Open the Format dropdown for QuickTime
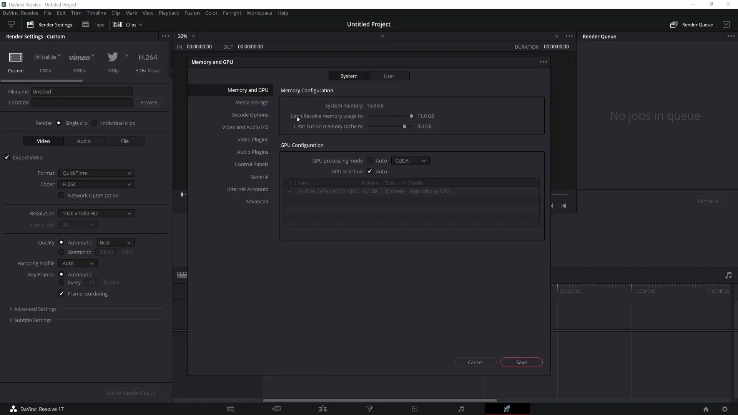Screen dimensions: 738x415 click(96, 173)
